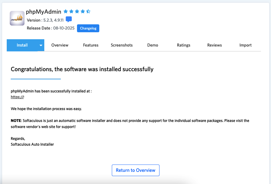View the Ratings tab

click(184, 45)
